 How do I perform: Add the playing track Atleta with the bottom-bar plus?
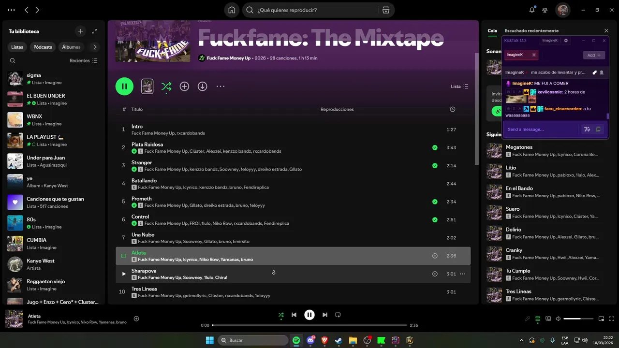[136, 319]
